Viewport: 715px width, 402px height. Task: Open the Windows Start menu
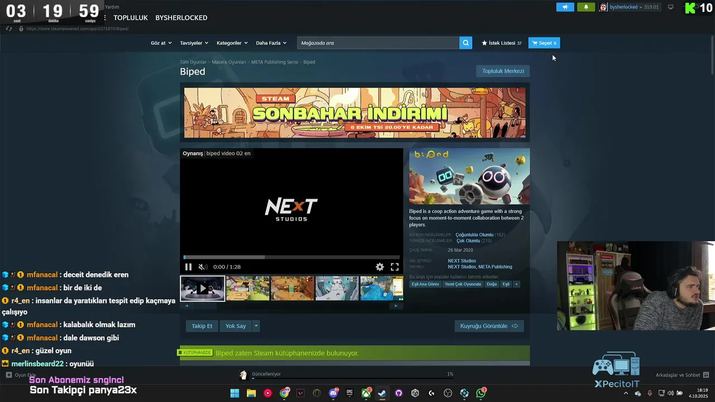point(235,393)
